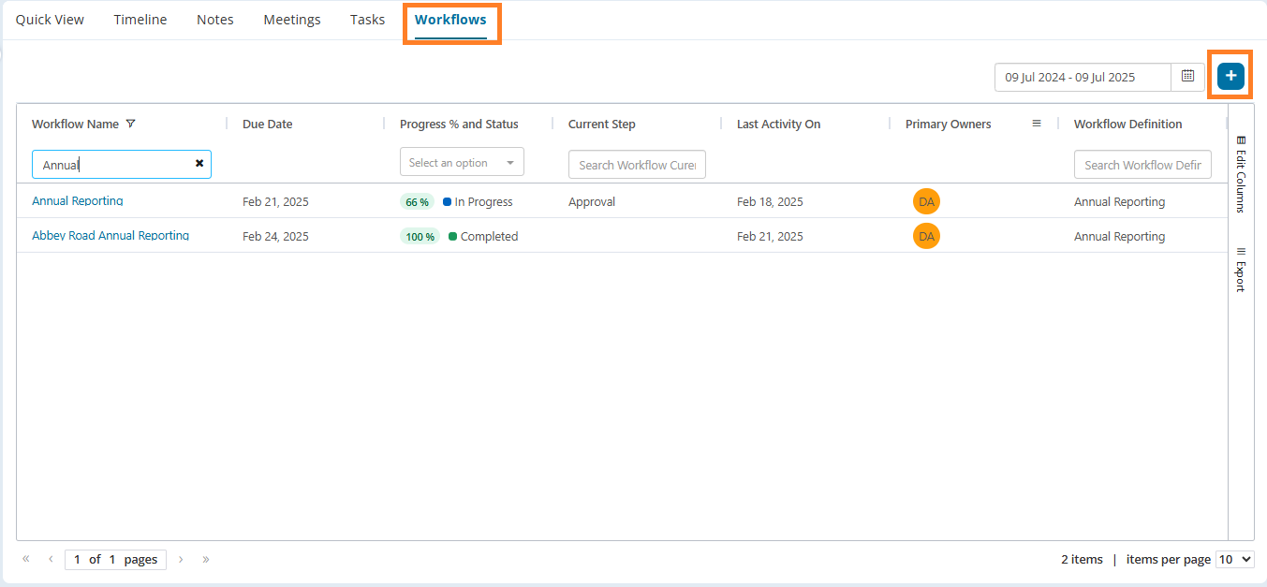Click the date range text field

(x=1083, y=77)
